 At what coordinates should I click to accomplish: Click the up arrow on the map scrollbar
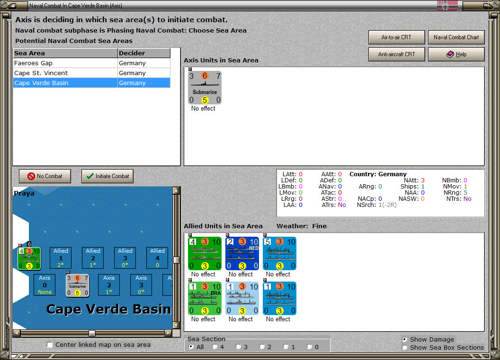coord(176,189)
